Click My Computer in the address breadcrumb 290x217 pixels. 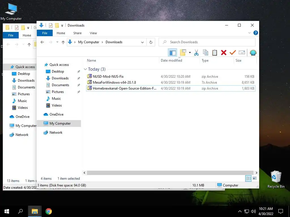coord(89,42)
